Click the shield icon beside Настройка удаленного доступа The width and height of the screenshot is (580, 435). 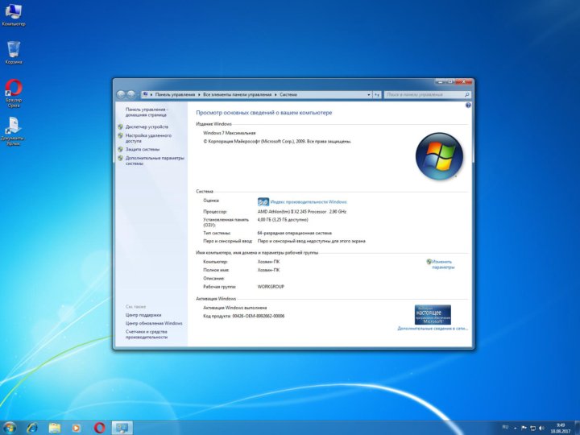tap(120, 136)
